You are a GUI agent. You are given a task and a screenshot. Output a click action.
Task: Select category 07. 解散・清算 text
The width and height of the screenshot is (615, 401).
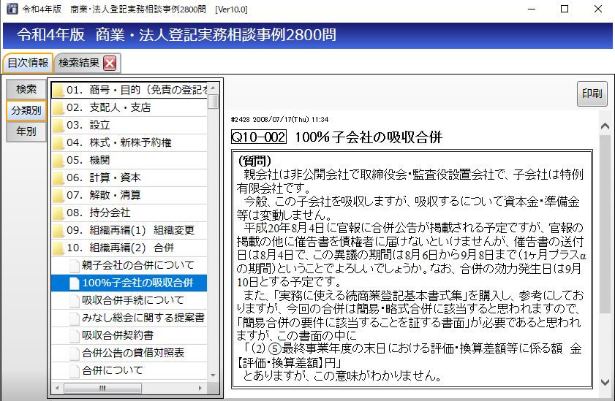tap(104, 195)
